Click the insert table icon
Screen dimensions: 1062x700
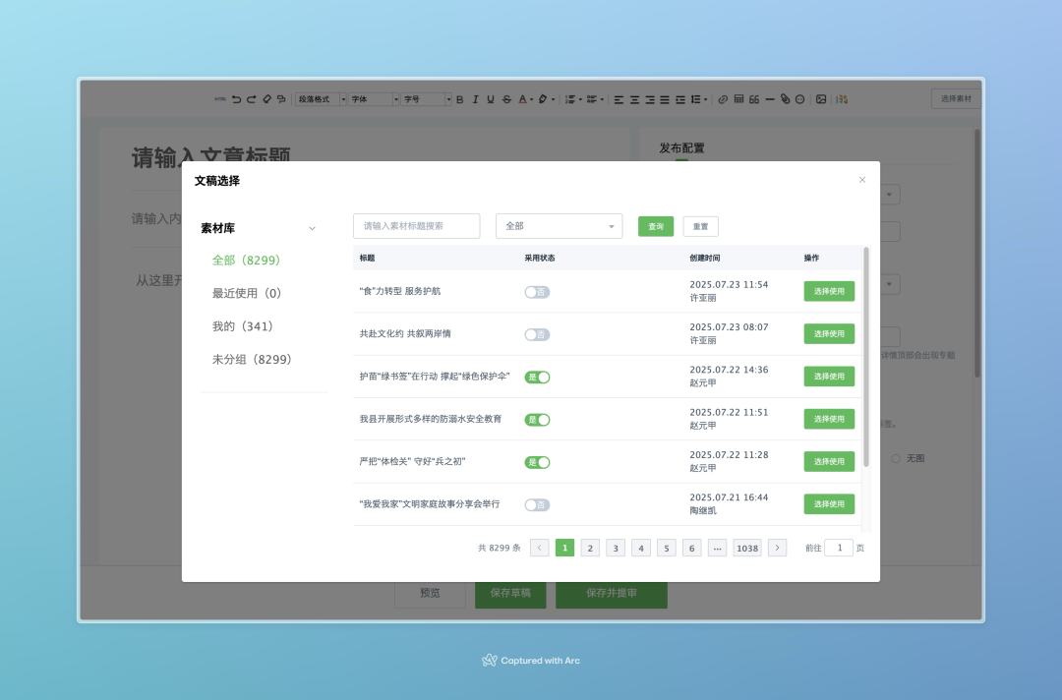(x=737, y=98)
